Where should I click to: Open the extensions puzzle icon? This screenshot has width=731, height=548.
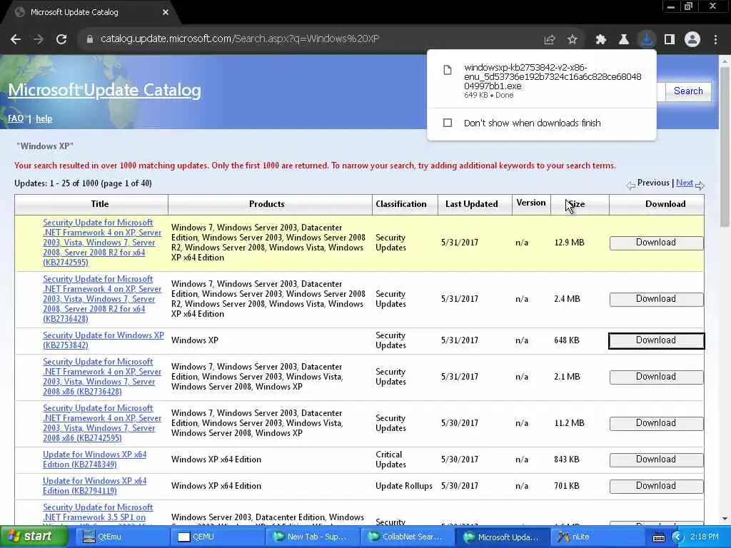coord(601,40)
